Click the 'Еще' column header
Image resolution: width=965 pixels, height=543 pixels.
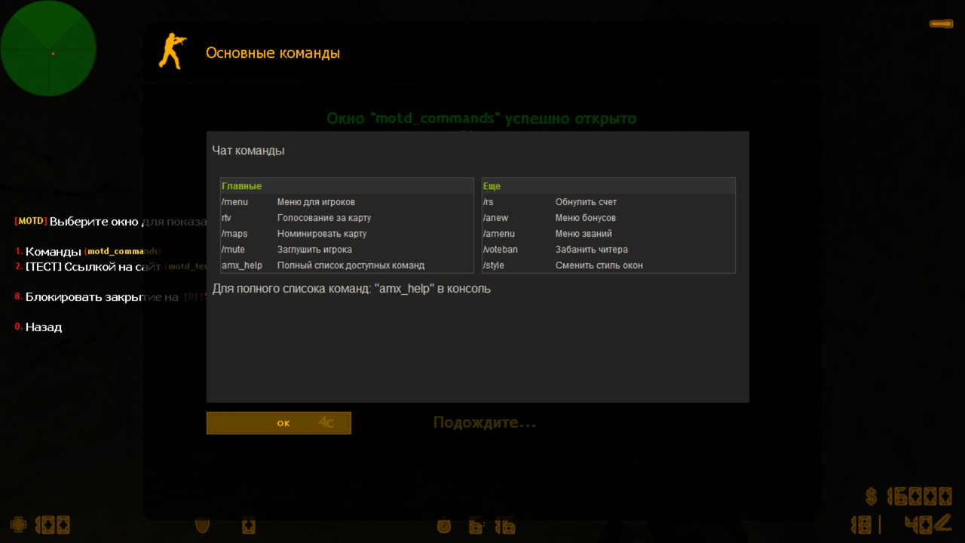(x=490, y=186)
